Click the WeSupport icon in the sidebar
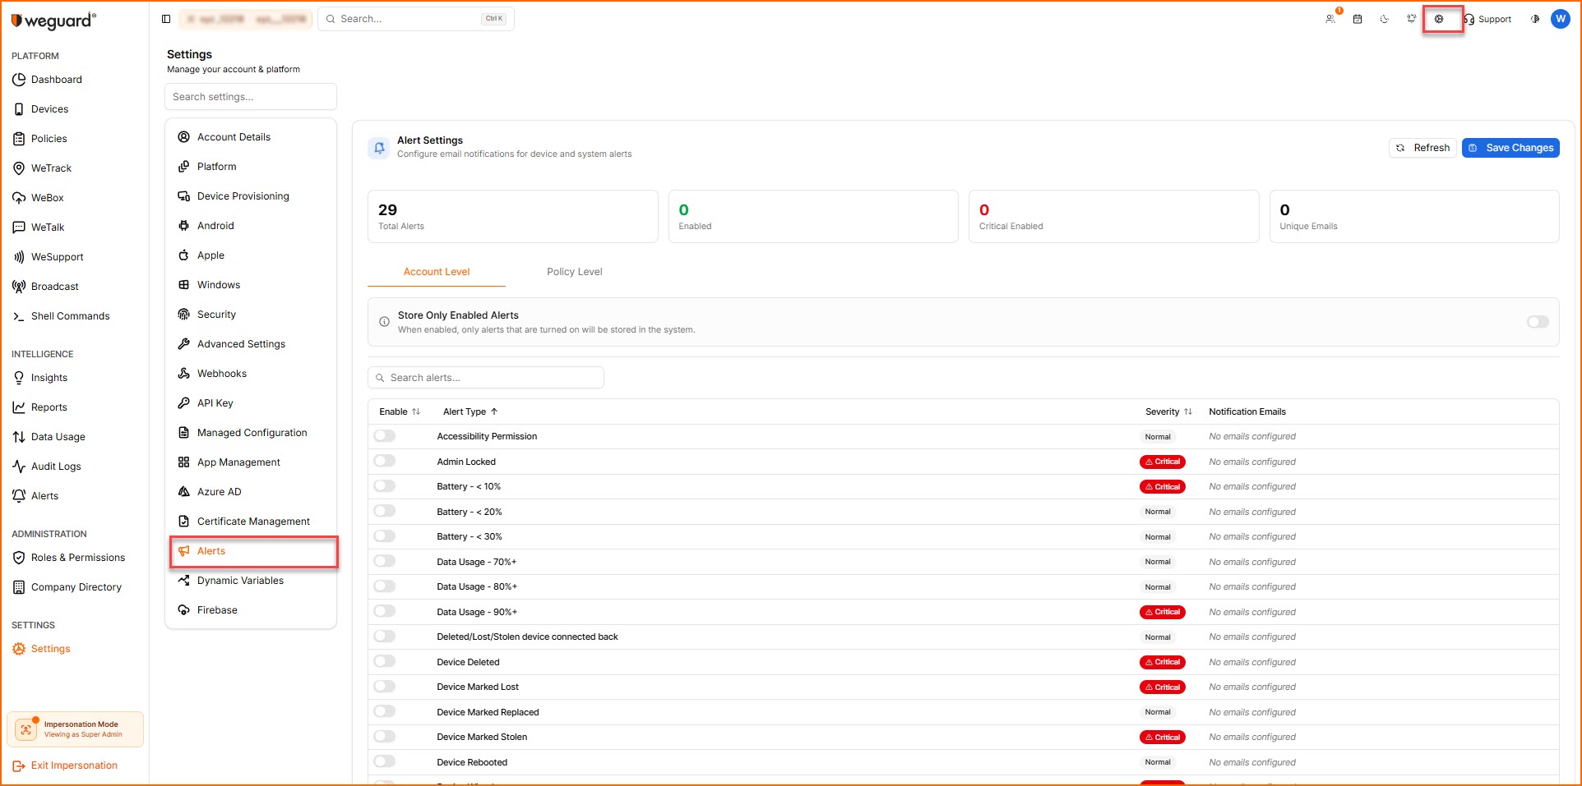Screen dimensions: 1582x786 [x=19, y=257]
